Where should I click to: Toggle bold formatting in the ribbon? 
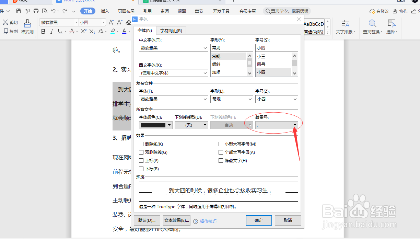point(43,31)
